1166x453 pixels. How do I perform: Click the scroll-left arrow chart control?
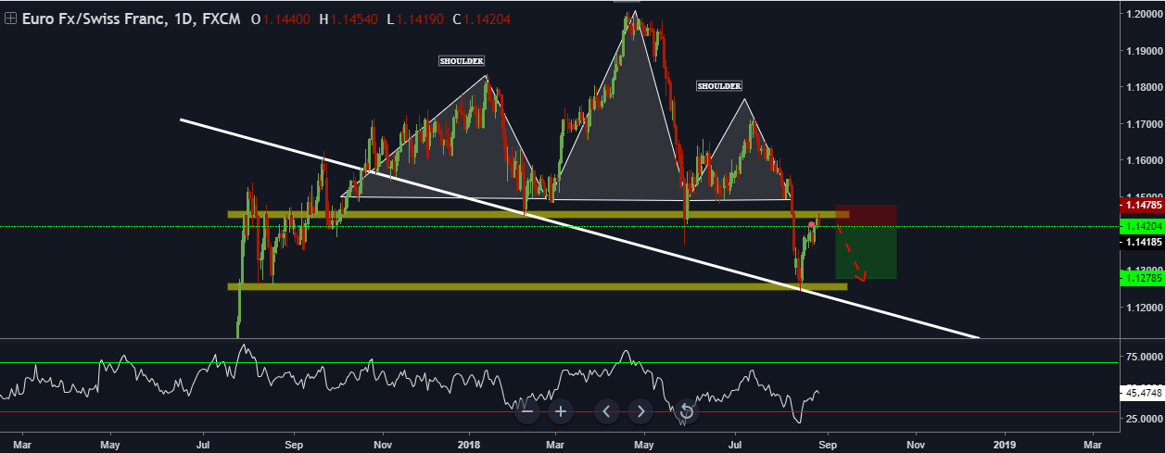pyautogui.click(x=606, y=410)
